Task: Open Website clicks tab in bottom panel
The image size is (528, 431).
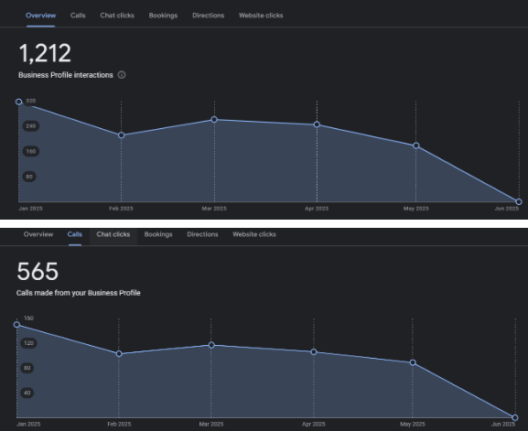Action: click(254, 234)
